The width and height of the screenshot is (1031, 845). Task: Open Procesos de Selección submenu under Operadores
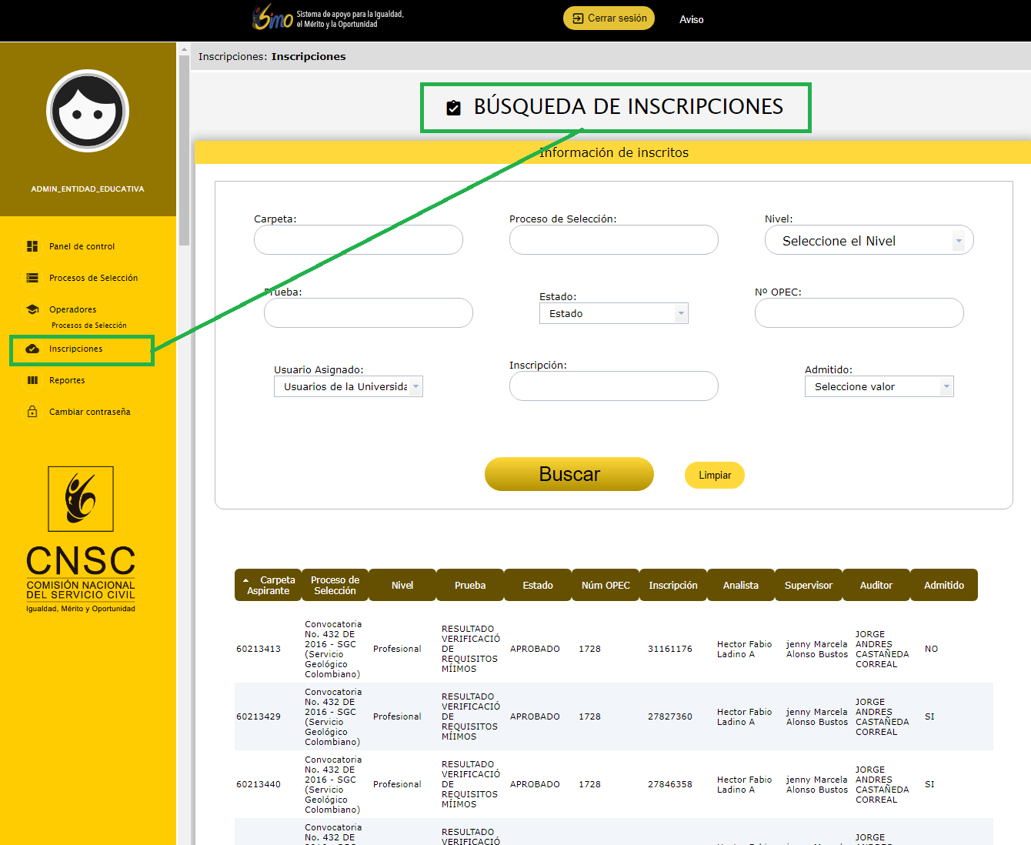pyautogui.click(x=89, y=326)
